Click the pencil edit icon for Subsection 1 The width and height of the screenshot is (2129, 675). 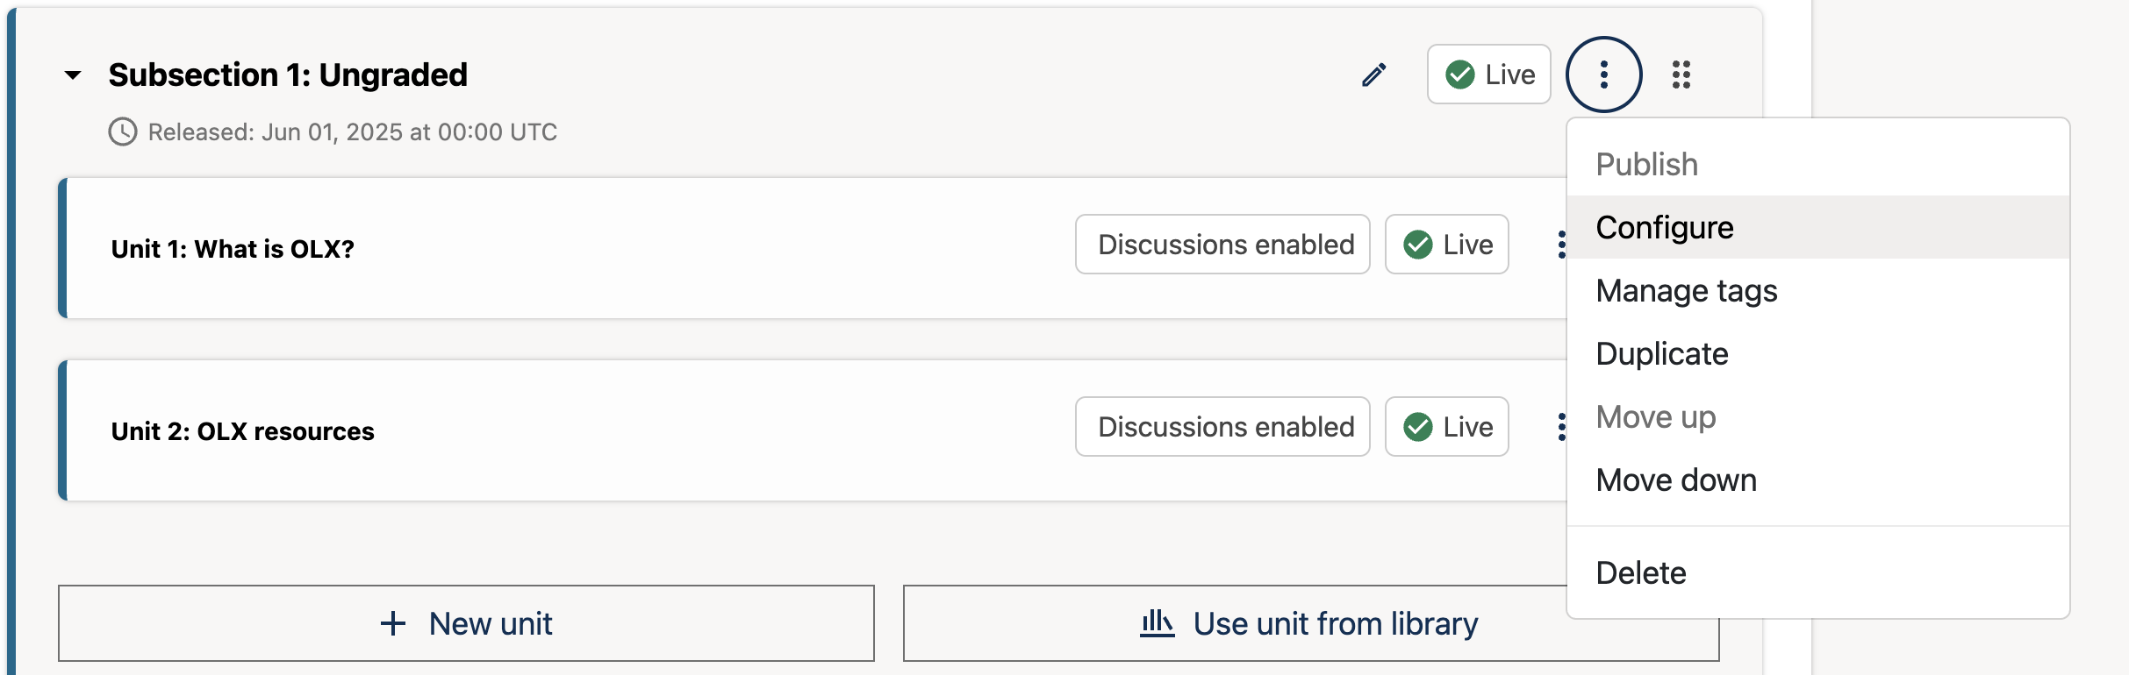pyautogui.click(x=1374, y=75)
